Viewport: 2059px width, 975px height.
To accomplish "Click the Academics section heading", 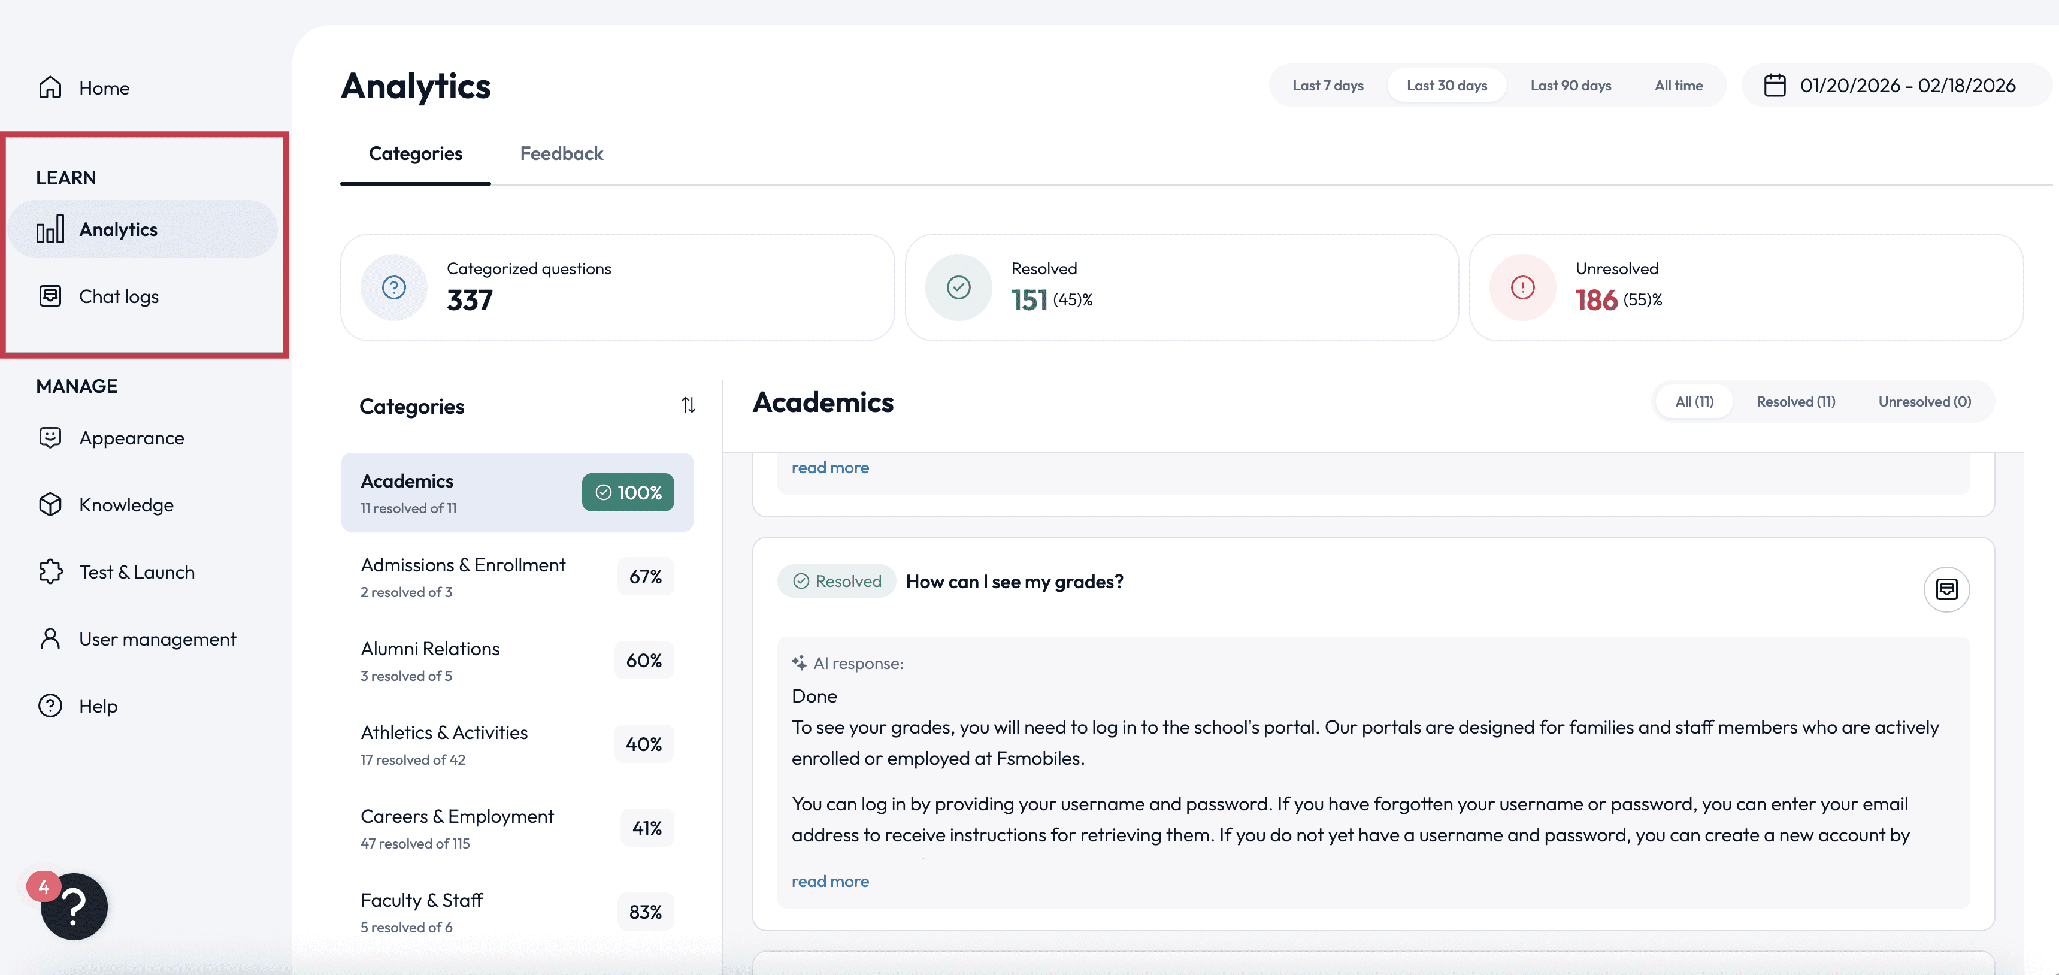I will coord(822,402).
